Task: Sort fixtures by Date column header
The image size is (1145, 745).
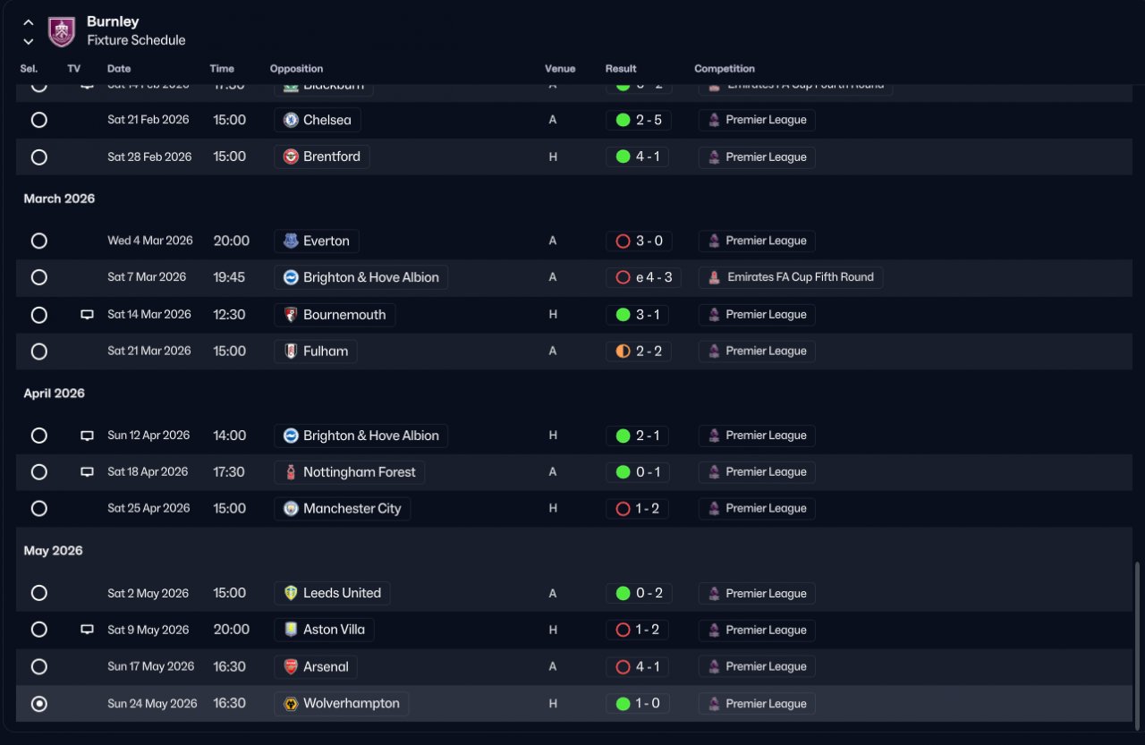Action: coord(119,69)
